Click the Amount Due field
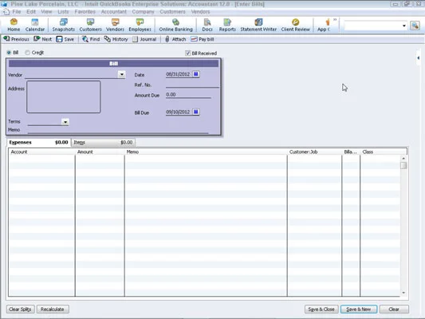425x319 pixels. (188, 95)
